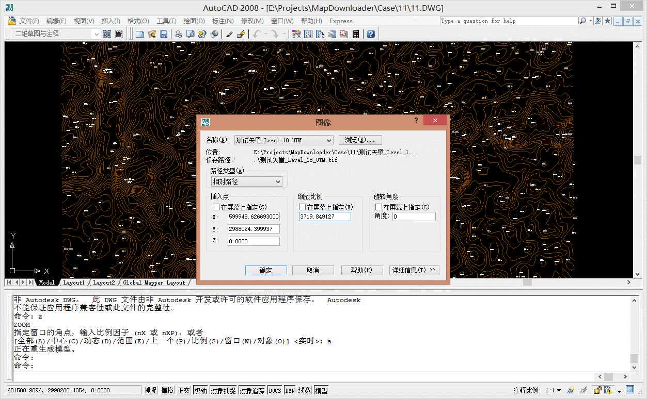This screenshot has width=647, height=399.
Task: Click the 取消 cancel button
Action: click(313, 270)
